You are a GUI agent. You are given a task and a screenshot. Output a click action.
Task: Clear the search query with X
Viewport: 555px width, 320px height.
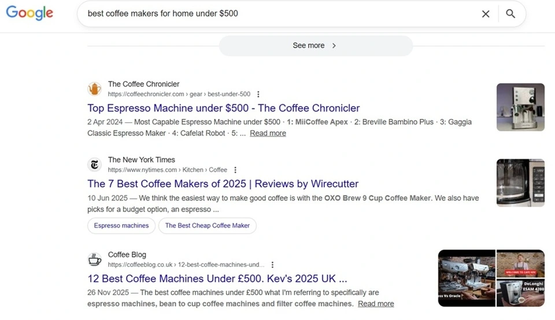tap(486, 14)
